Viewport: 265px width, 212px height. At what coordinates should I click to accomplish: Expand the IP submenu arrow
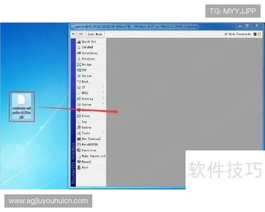(x=103, y=87)
